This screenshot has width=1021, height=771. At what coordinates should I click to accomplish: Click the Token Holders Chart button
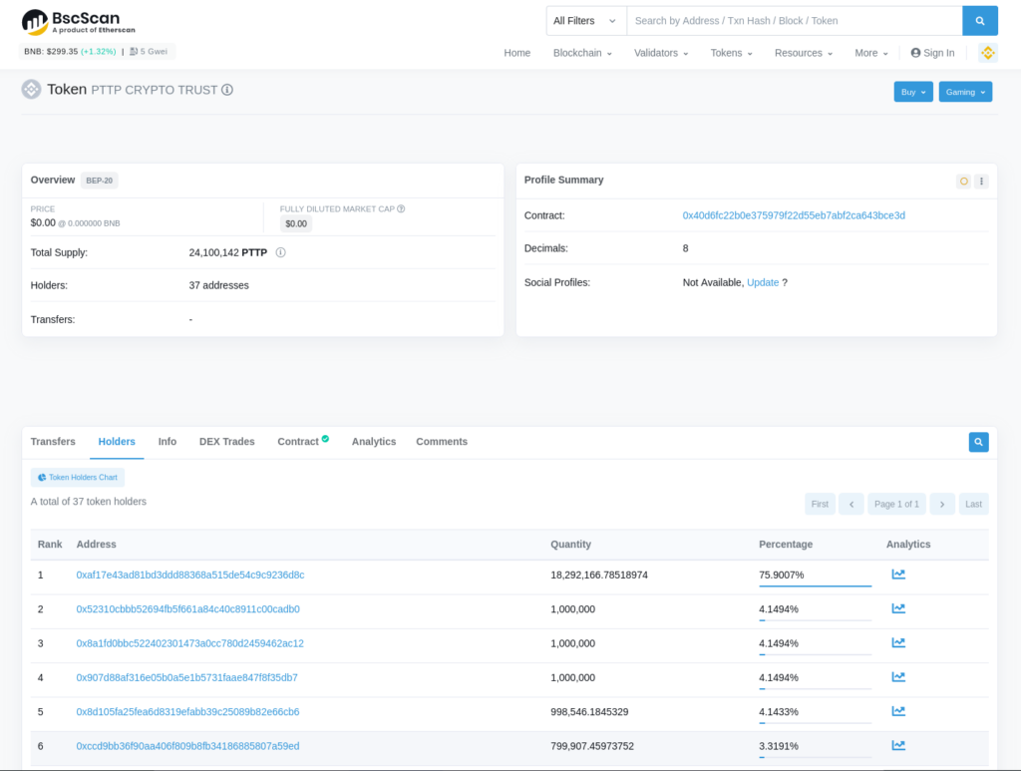[78, 478]
